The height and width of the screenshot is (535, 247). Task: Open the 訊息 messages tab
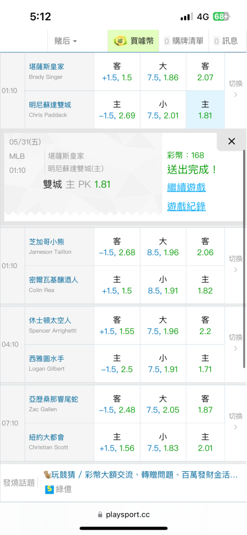pyautogui.click(x=226, y=41)
